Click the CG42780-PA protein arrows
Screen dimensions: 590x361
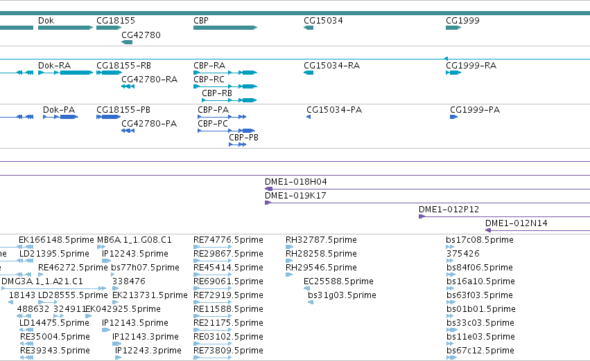[128, 131]
